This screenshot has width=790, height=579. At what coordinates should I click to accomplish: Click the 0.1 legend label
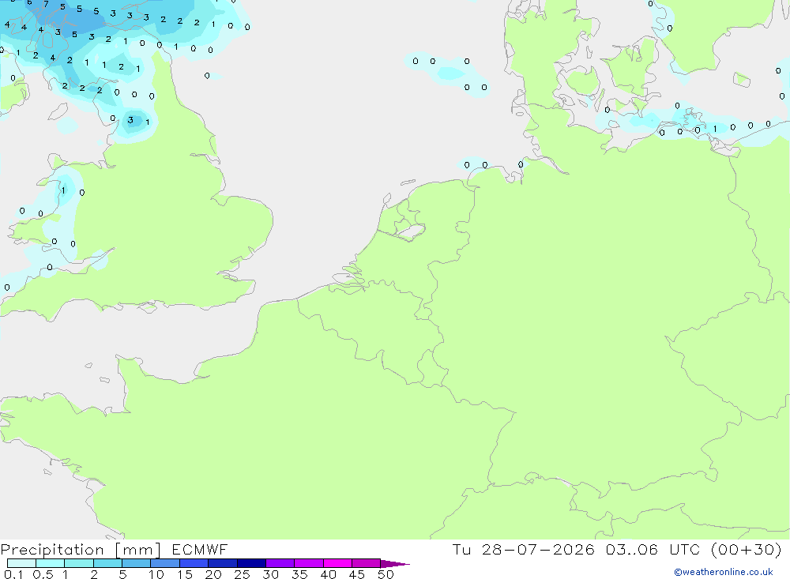(x=13, y=574)
